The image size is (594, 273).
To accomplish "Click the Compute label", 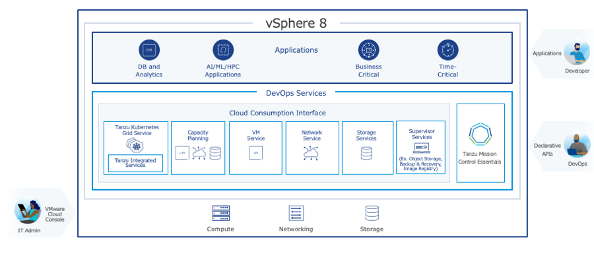I will [220, 229].
